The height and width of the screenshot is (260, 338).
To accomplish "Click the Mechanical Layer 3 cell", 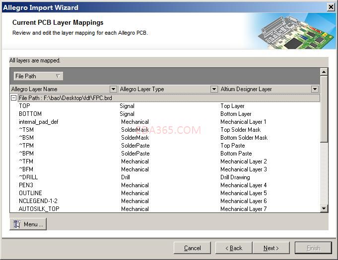I will coord(243,169).
